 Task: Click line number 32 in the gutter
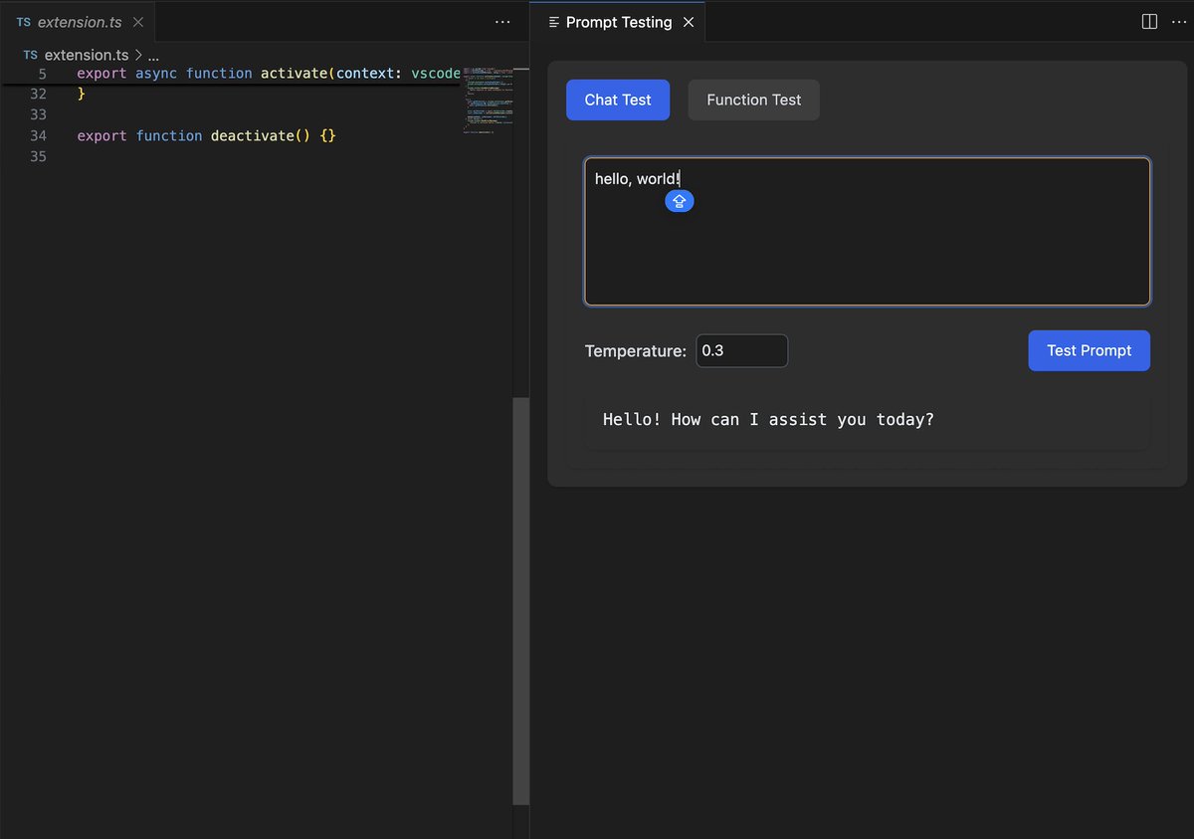point(38,94)
